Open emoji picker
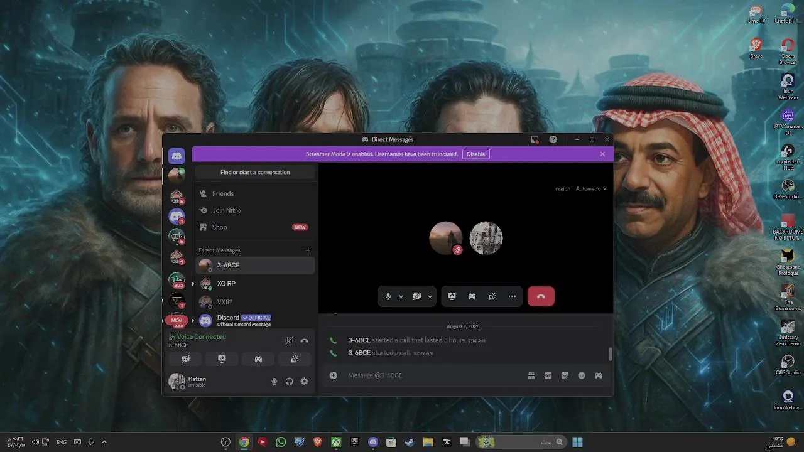804x452 pixels. [582, 375]
